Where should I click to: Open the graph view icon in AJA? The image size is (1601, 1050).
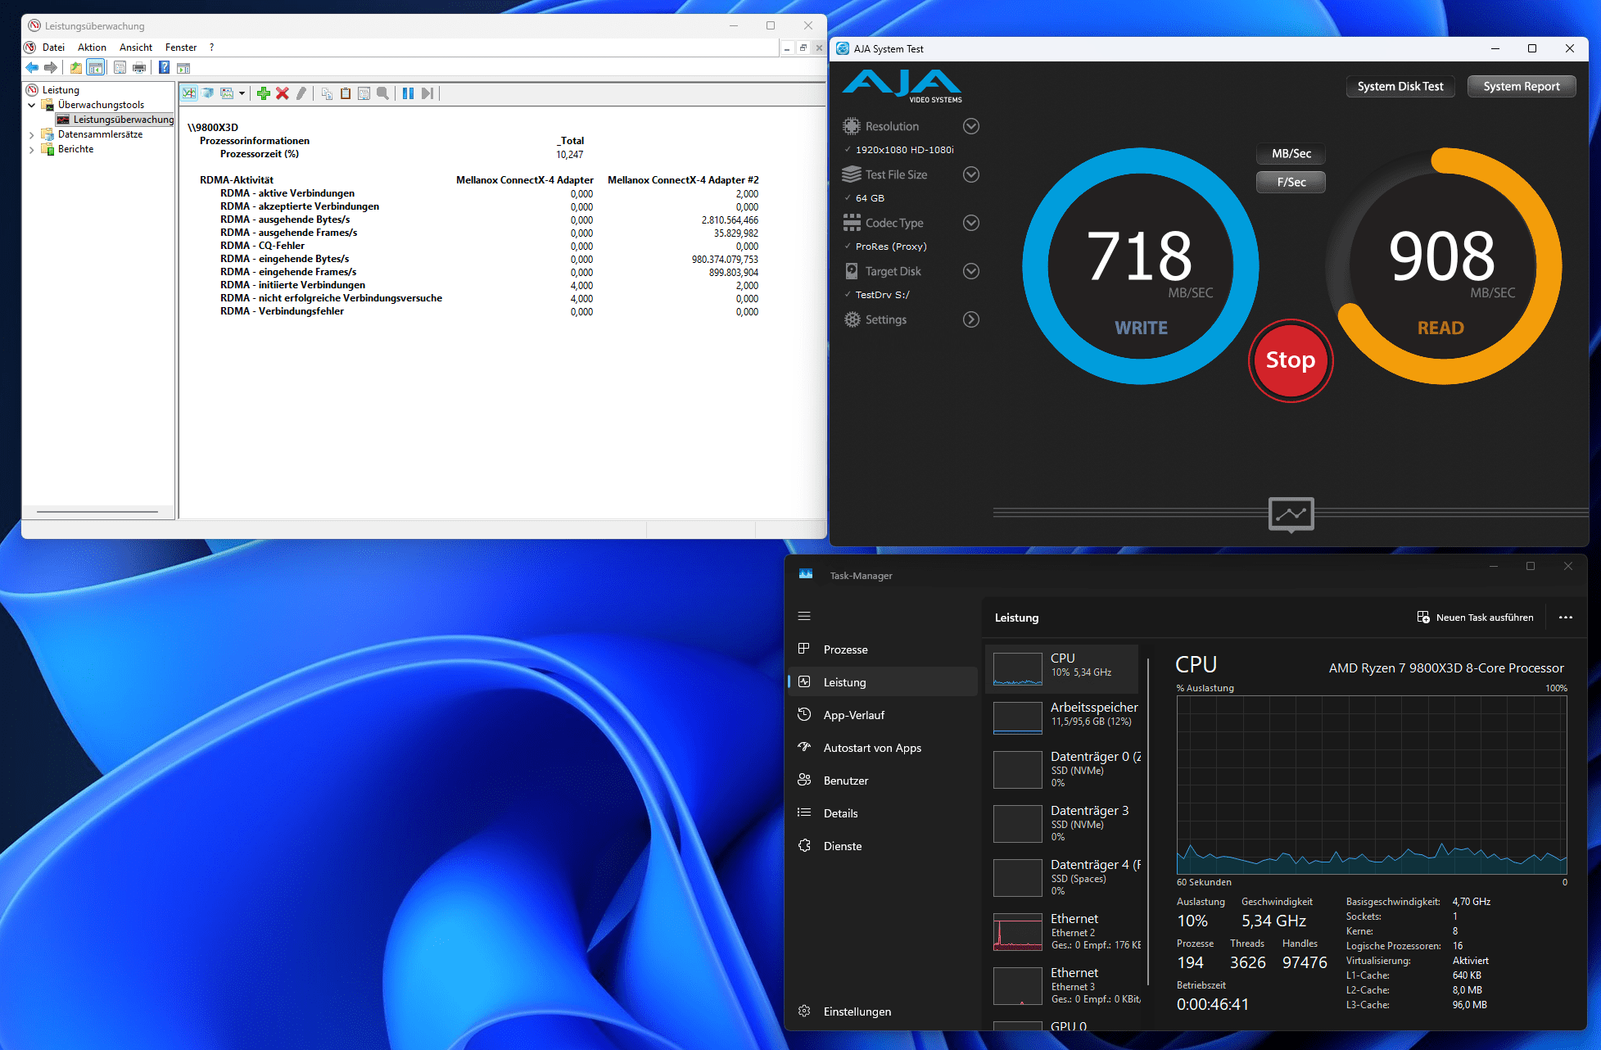click(1291, 514)
